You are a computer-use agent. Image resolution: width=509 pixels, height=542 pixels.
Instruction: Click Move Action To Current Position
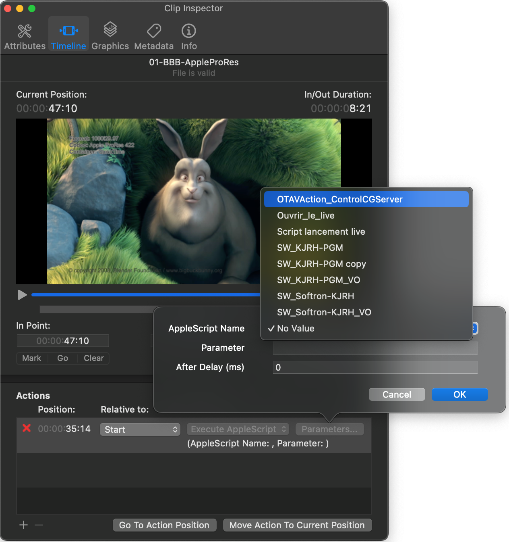[297, 525]
